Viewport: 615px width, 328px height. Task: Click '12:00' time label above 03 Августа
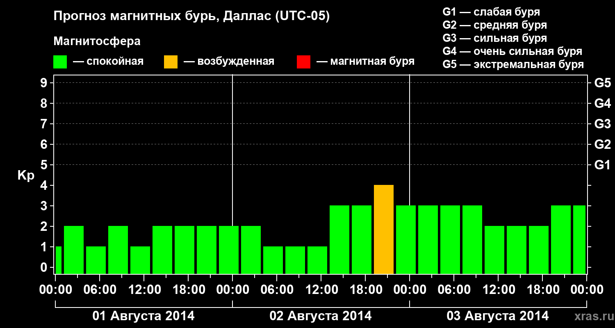[x=498, y=289]
